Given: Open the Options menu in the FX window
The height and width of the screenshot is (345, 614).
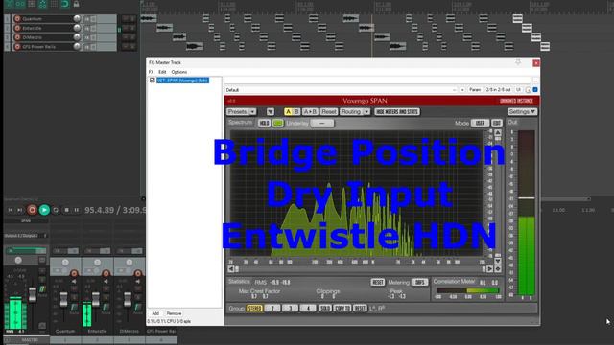Looking at the screenshot, I should pyautogui.click(x=179, y=72).
